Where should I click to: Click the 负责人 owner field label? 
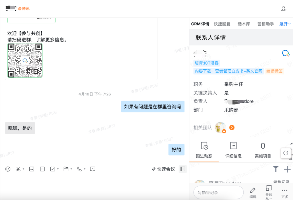pyautogui.click(x=201, y=101)
